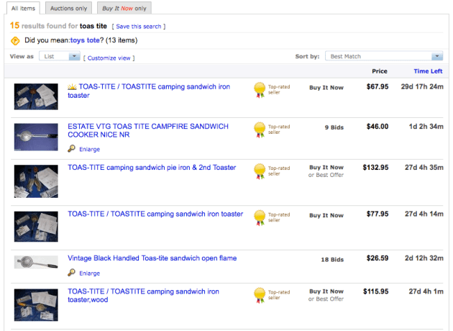Click the orange suggestion diamond icon
The height and width of the screenshot is (331, 453).
15,41
